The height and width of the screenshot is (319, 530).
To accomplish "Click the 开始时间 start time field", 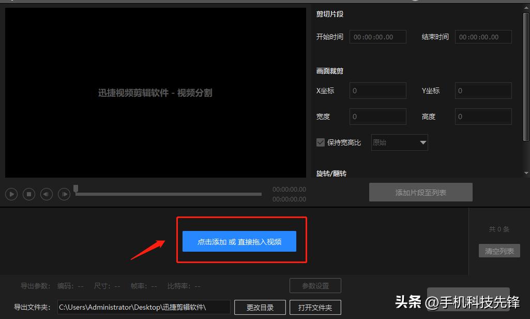I will (377, 36).
